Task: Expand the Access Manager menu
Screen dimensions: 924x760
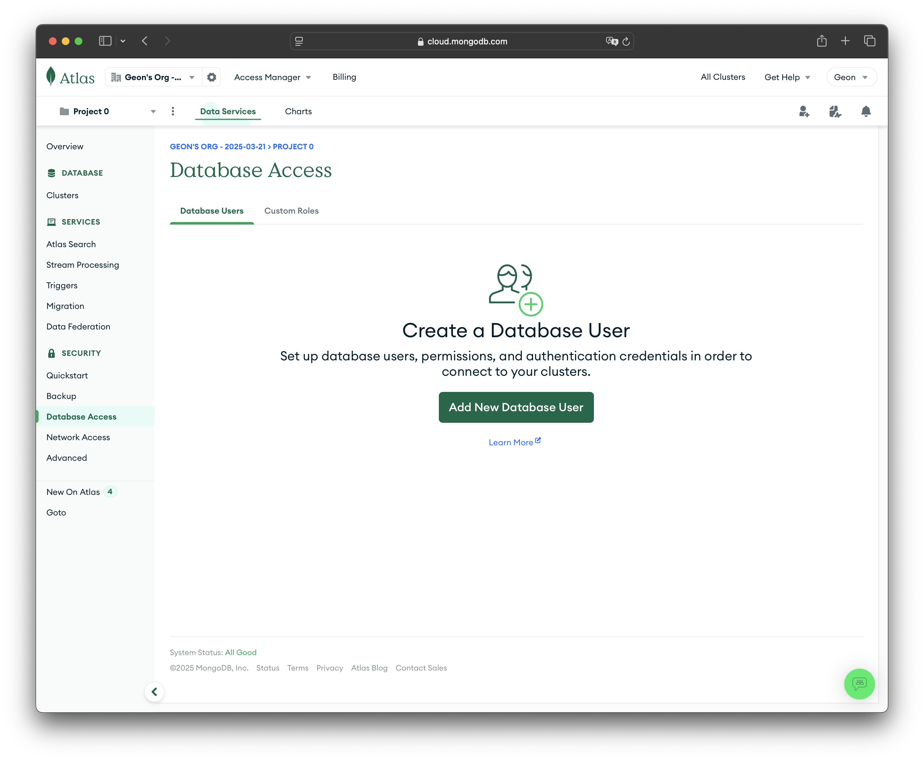Action: [272, 77]
